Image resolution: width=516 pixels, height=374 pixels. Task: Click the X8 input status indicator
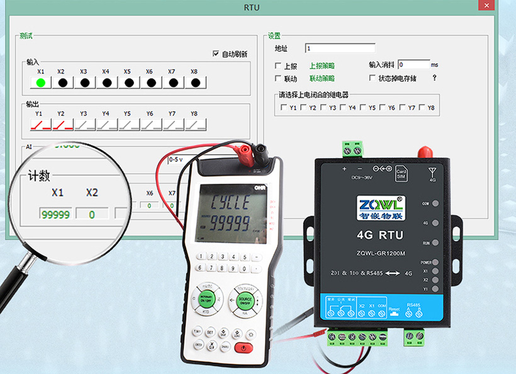click(x=195, y=82)
